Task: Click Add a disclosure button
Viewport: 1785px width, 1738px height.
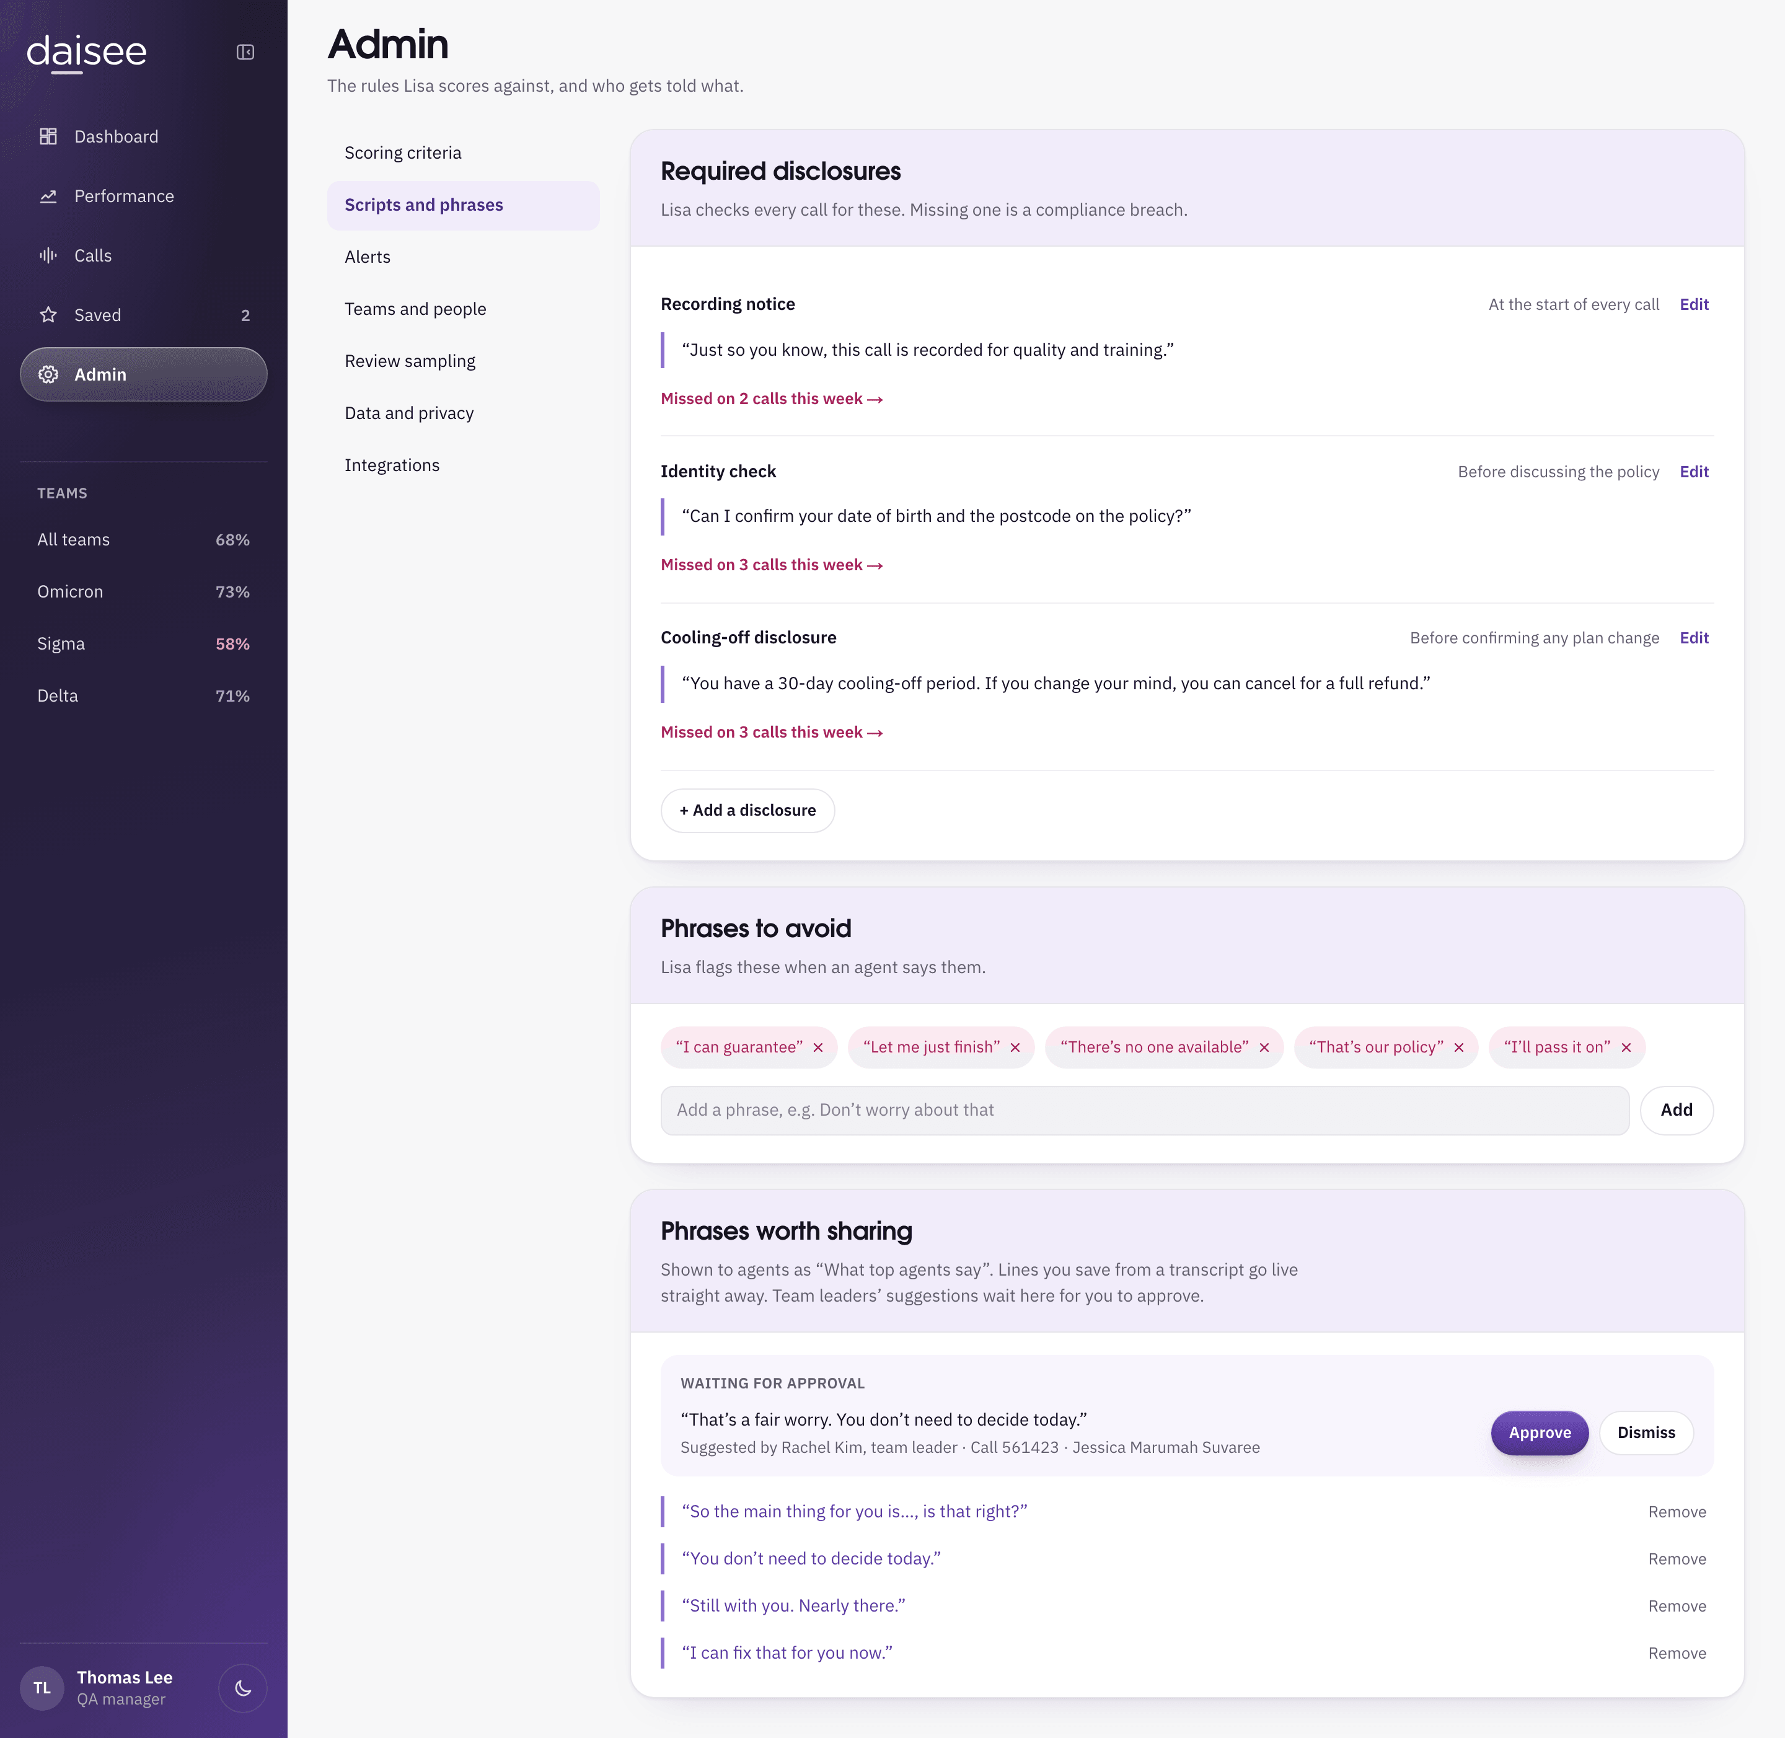Action: point(747,811)
